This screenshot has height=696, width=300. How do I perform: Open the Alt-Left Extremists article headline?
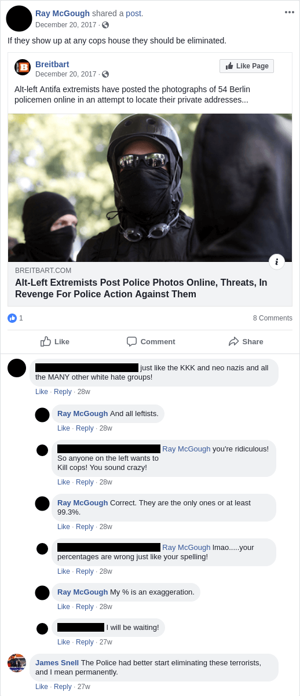coord(141,288)
